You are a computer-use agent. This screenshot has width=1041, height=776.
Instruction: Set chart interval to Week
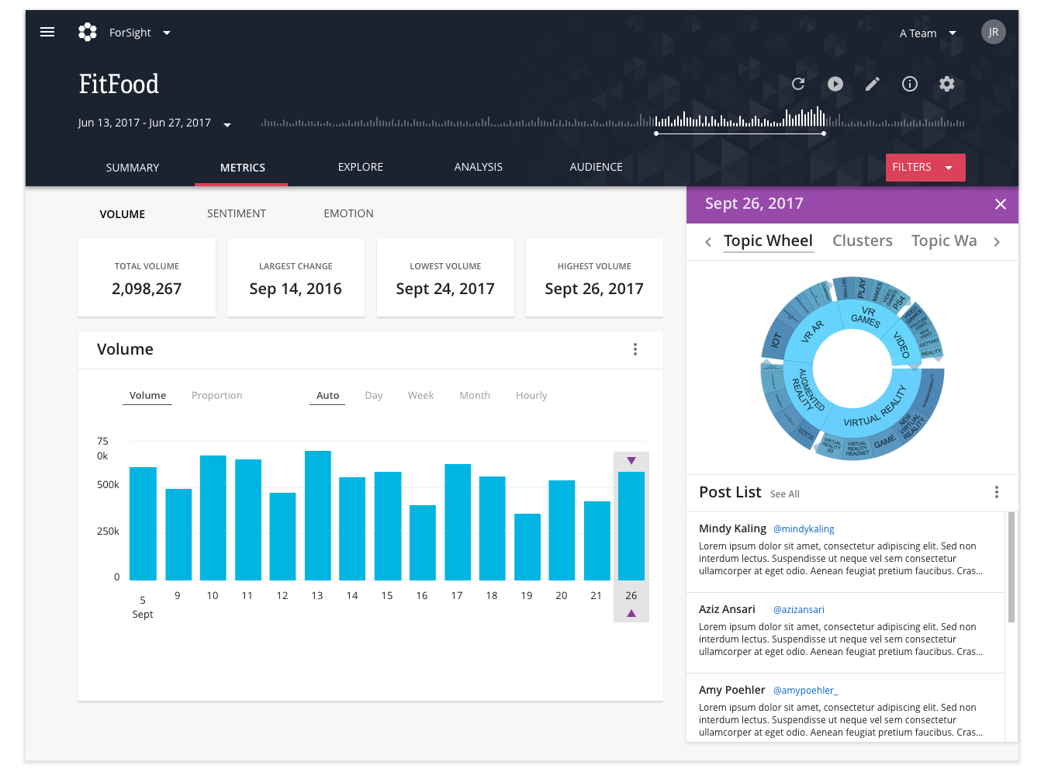[x=421, y=396]
